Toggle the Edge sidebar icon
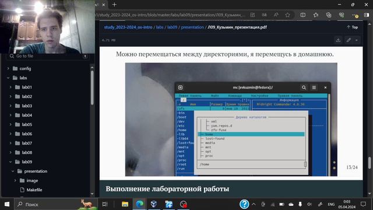This screenshot has width=373, height=210. pos(367,15)
